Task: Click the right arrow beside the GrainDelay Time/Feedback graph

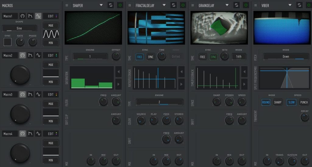Action: tap(244, 84)
